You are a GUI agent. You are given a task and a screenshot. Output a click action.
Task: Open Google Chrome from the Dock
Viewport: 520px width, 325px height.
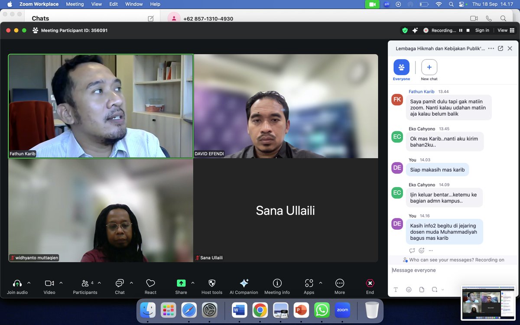(x=260, y=310)
